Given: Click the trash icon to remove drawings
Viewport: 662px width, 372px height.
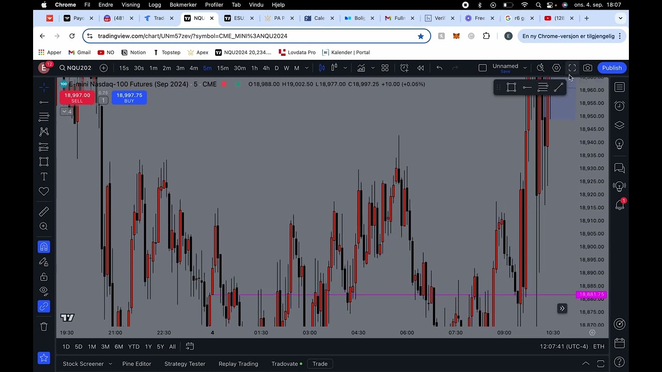Looking at the screenshot, I should (44, 327).
